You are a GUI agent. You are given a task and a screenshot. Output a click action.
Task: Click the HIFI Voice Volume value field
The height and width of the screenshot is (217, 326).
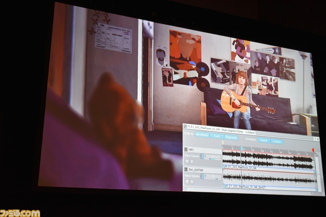click(x=213, y=156)
